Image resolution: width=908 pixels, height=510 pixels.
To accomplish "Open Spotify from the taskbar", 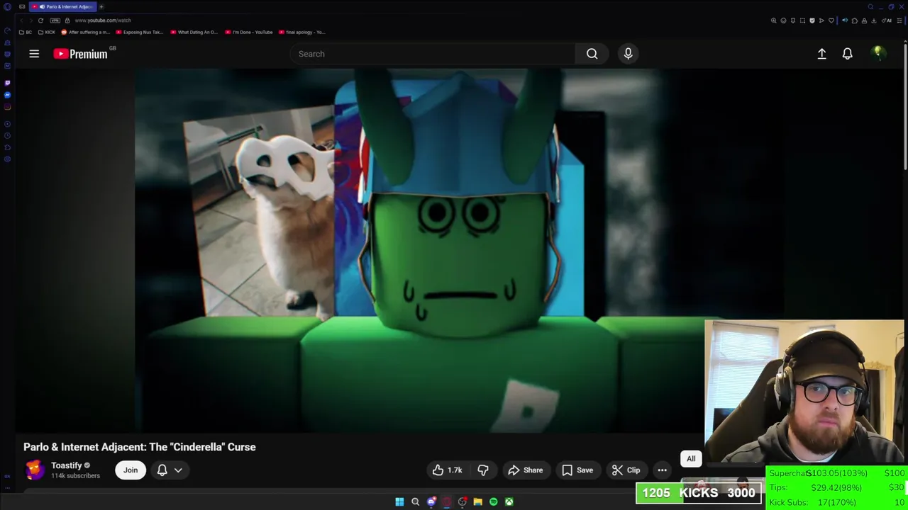I will [x=493, y=501].
